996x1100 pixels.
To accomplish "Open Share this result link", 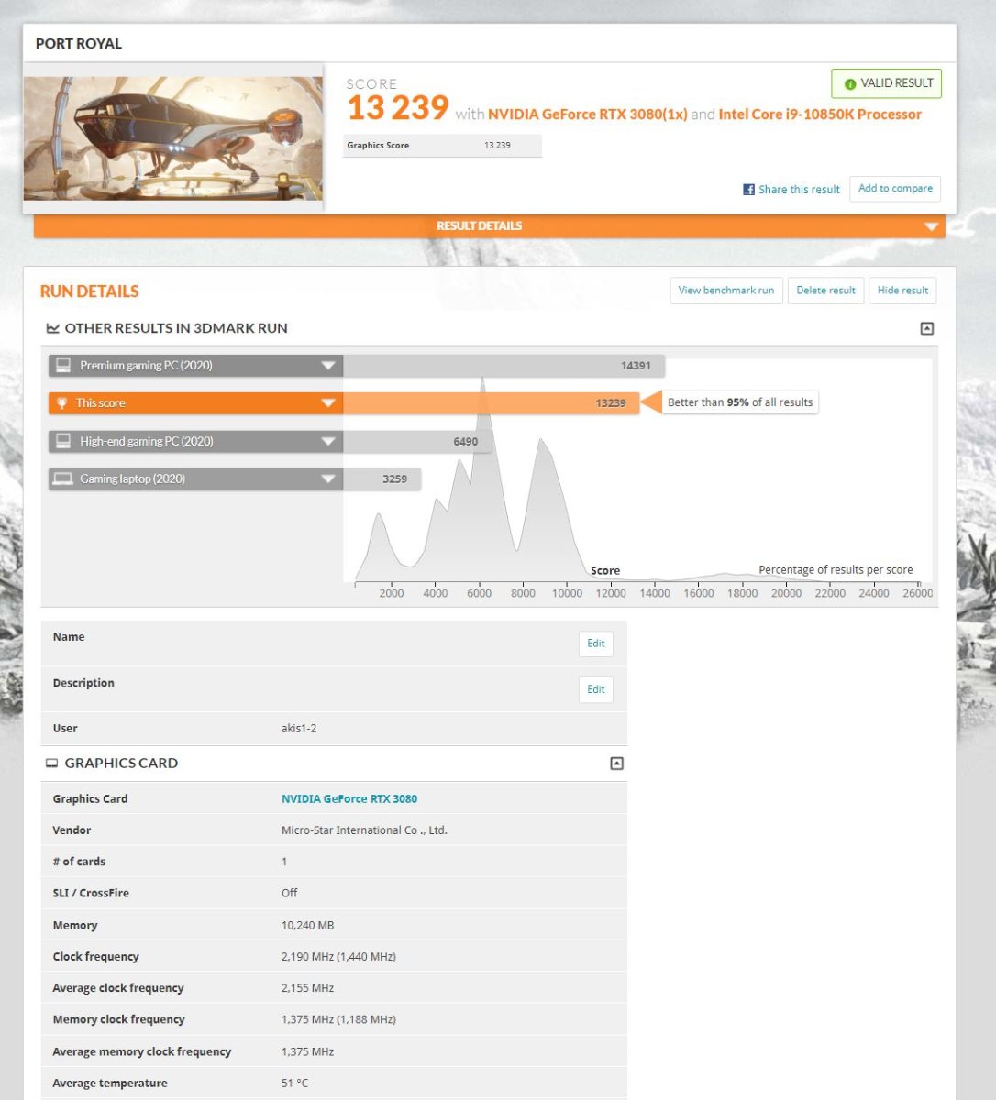I will point(799,190).
